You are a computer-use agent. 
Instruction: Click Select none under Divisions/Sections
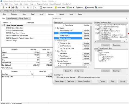[117, 45]
